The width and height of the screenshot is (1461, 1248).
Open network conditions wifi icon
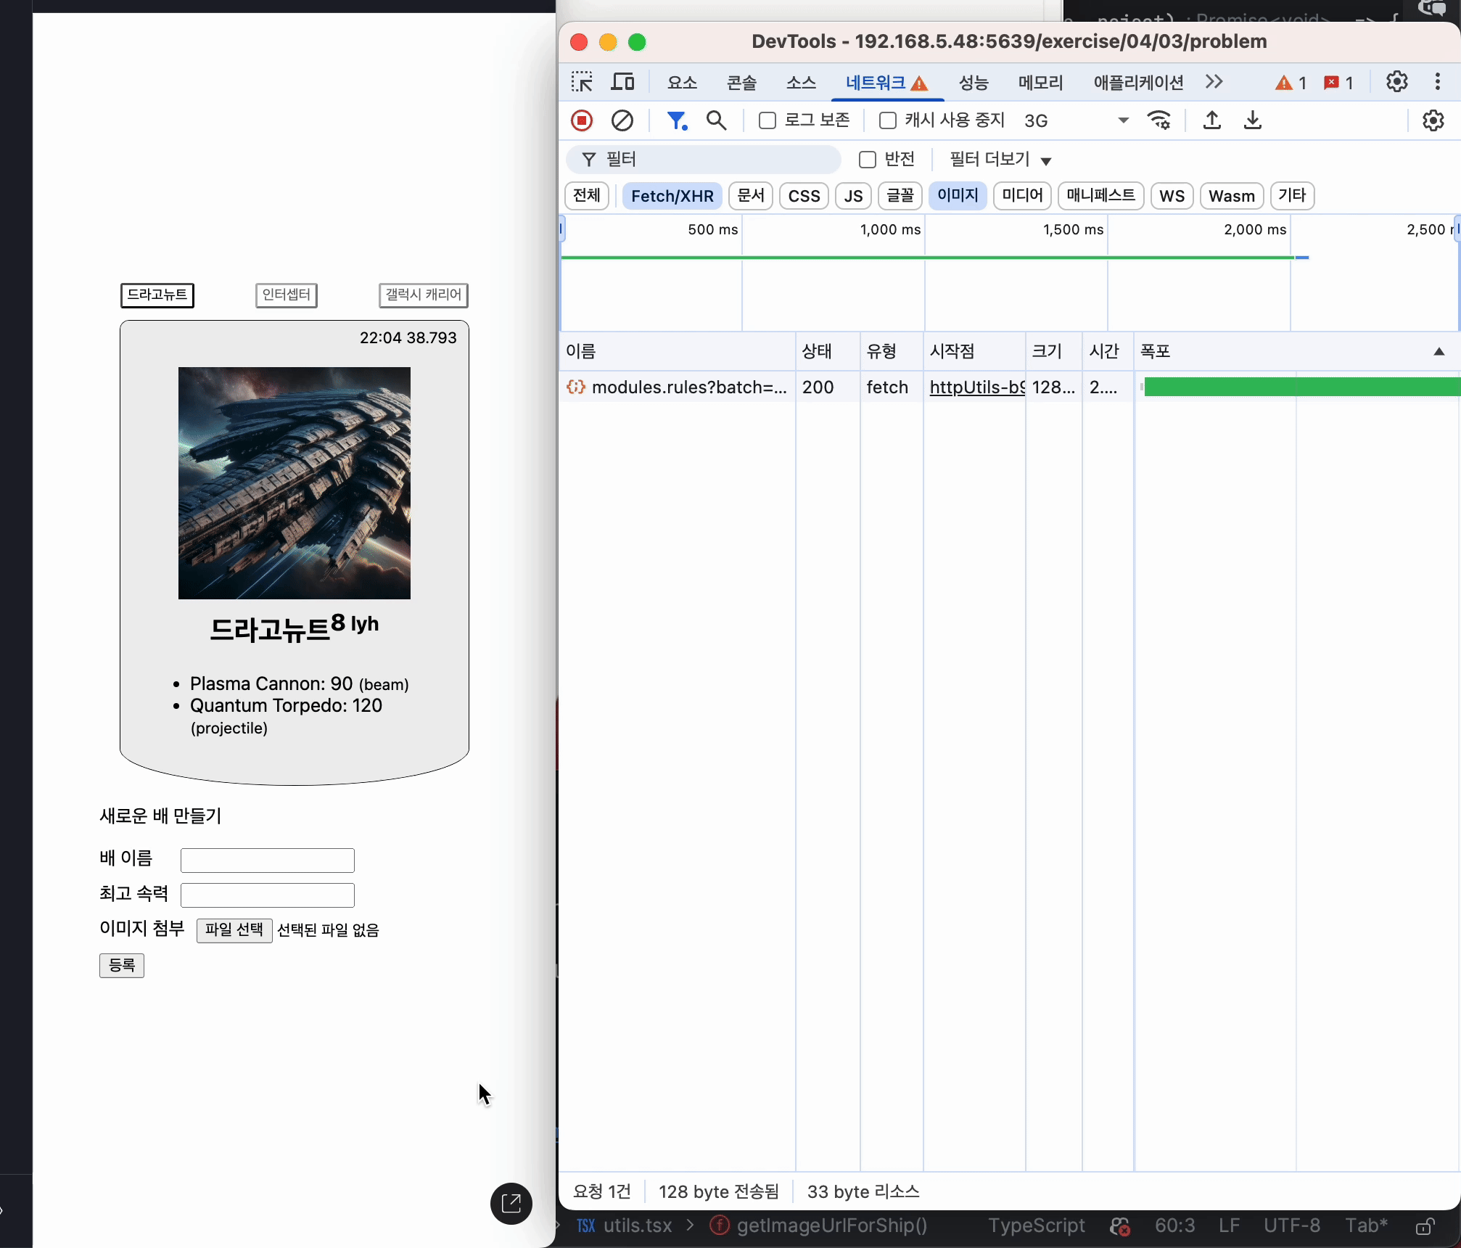point(1159,120)
